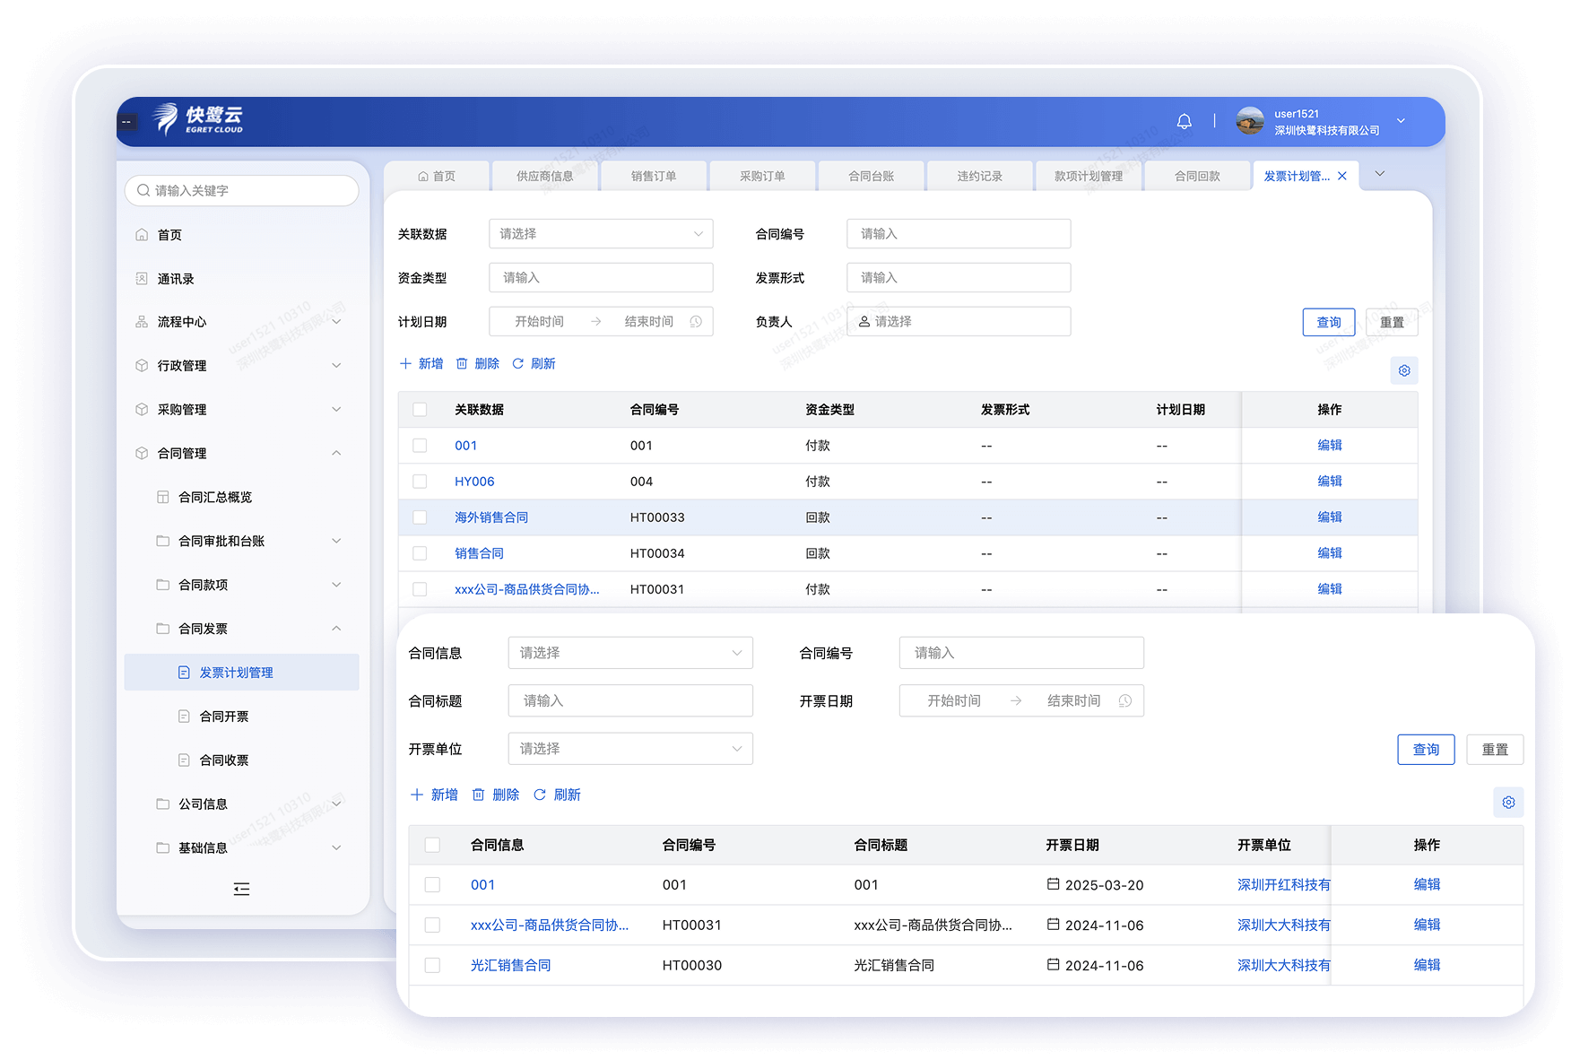This screenshot has height=1060, width=1571.
Task: Click the upper 重置 button
Action: pyautogui.click(x=1392, y=322)
